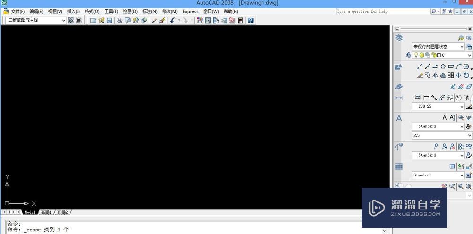Select the Circle draw tool
473x234 pixels.
coord(466,67)
